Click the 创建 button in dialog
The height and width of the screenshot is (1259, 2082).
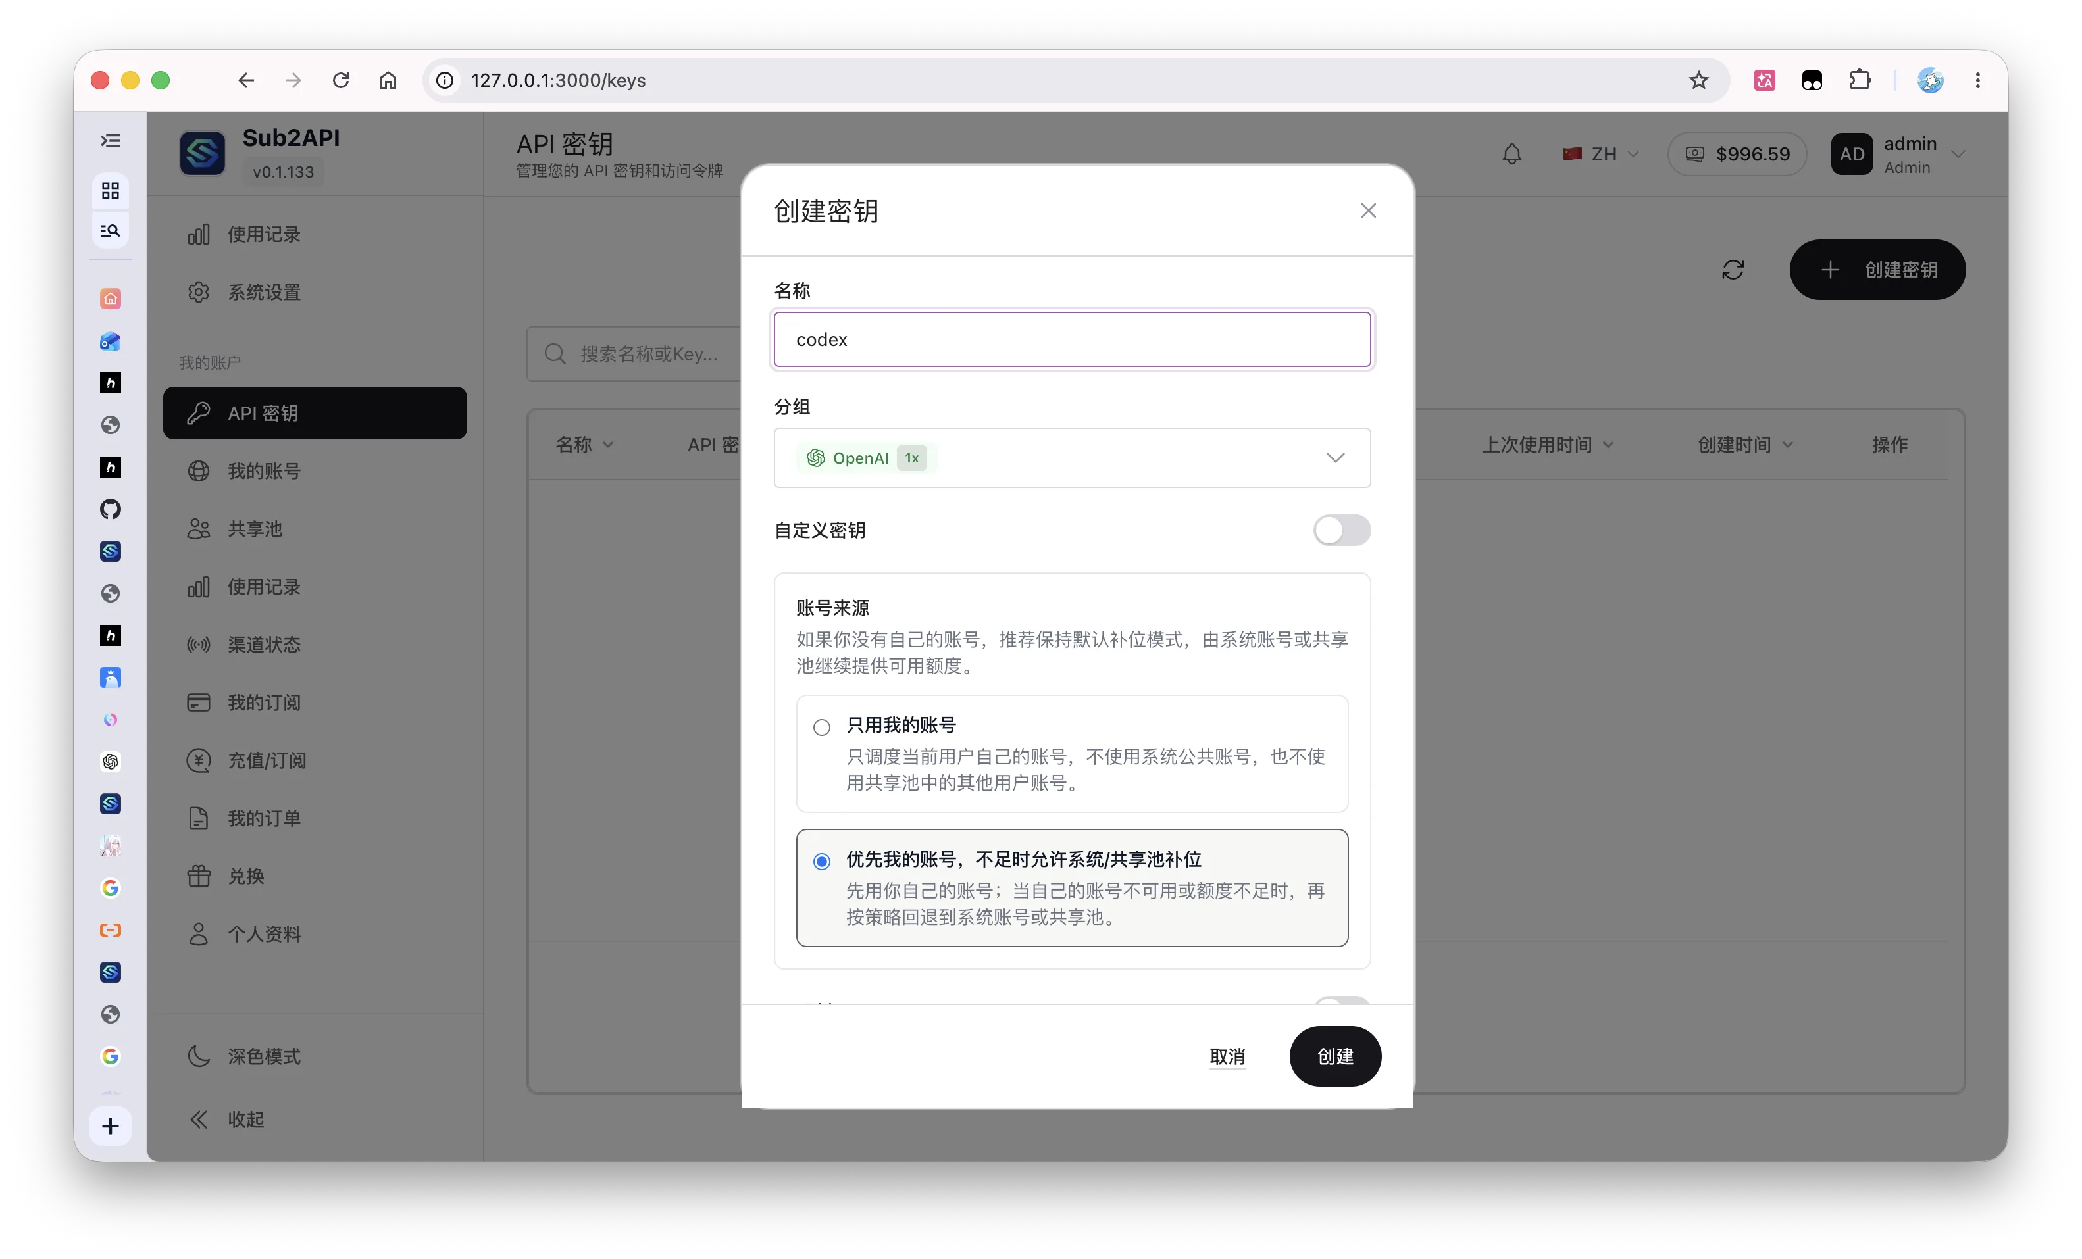1335,1056
